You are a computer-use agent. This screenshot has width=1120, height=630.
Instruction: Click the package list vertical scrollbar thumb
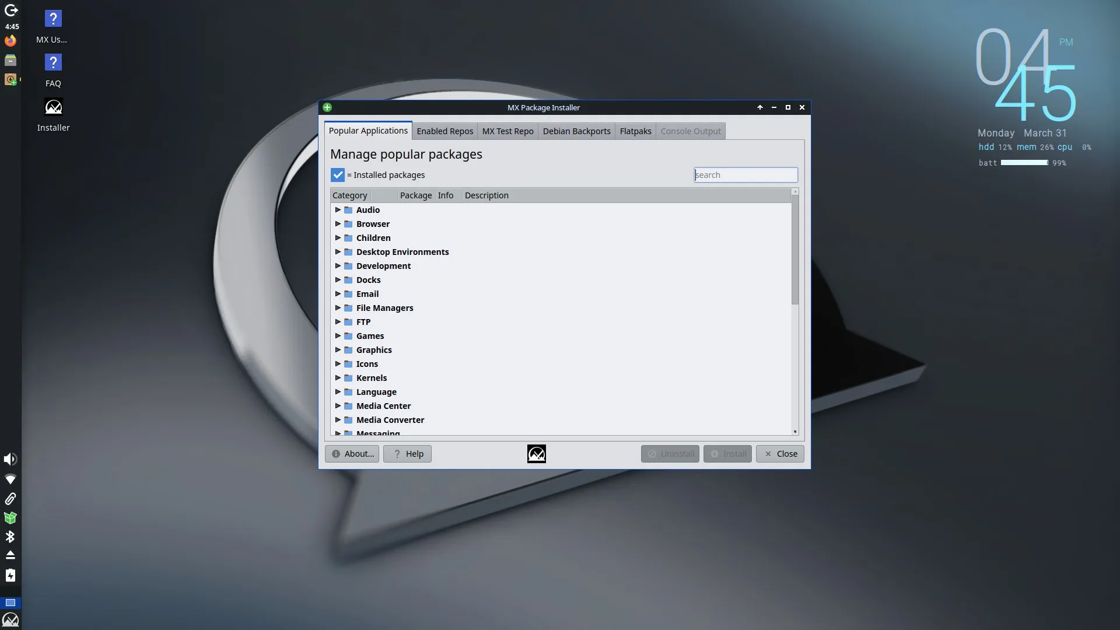click(x=795, y=250)
